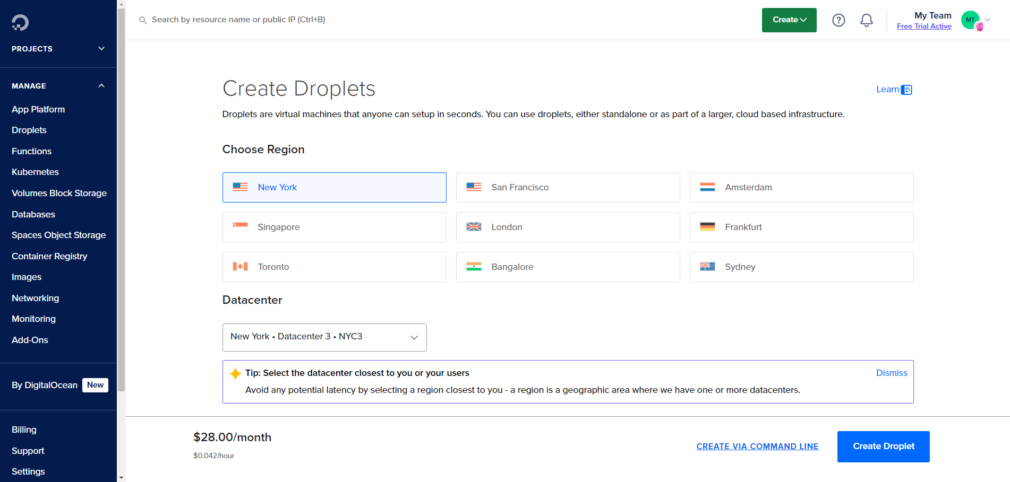Open By DigitalOcean section

click(x=45, y=385)
